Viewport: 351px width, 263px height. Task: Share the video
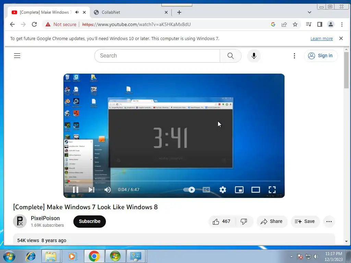(x=272, y=222)
